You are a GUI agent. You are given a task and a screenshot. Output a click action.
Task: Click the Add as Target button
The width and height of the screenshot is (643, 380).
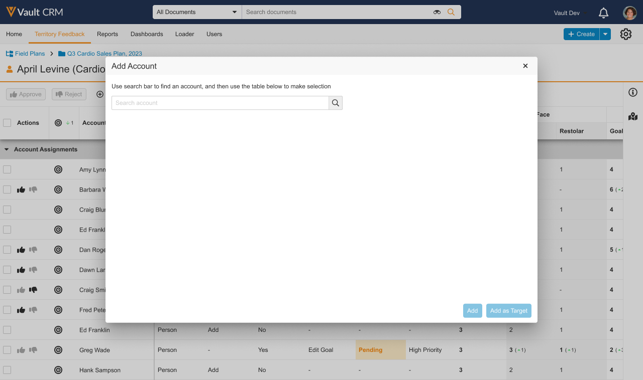508,311
